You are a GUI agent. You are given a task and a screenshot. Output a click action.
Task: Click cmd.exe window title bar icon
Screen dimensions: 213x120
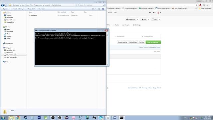(x=36, y=31)
